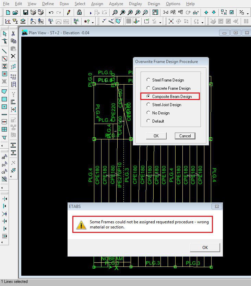The image size is (251, 286).
Task: Click OK in the ETABS warning dialog
Action: pyautogui.click(x=205, y=248)
